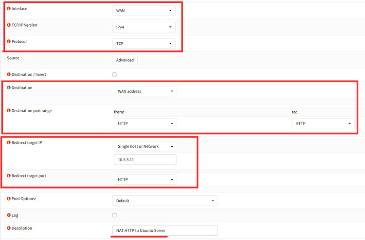This screenshot has height=240, width=365.
Task: Click the Advanced button for Source
Action: [125, 60]
